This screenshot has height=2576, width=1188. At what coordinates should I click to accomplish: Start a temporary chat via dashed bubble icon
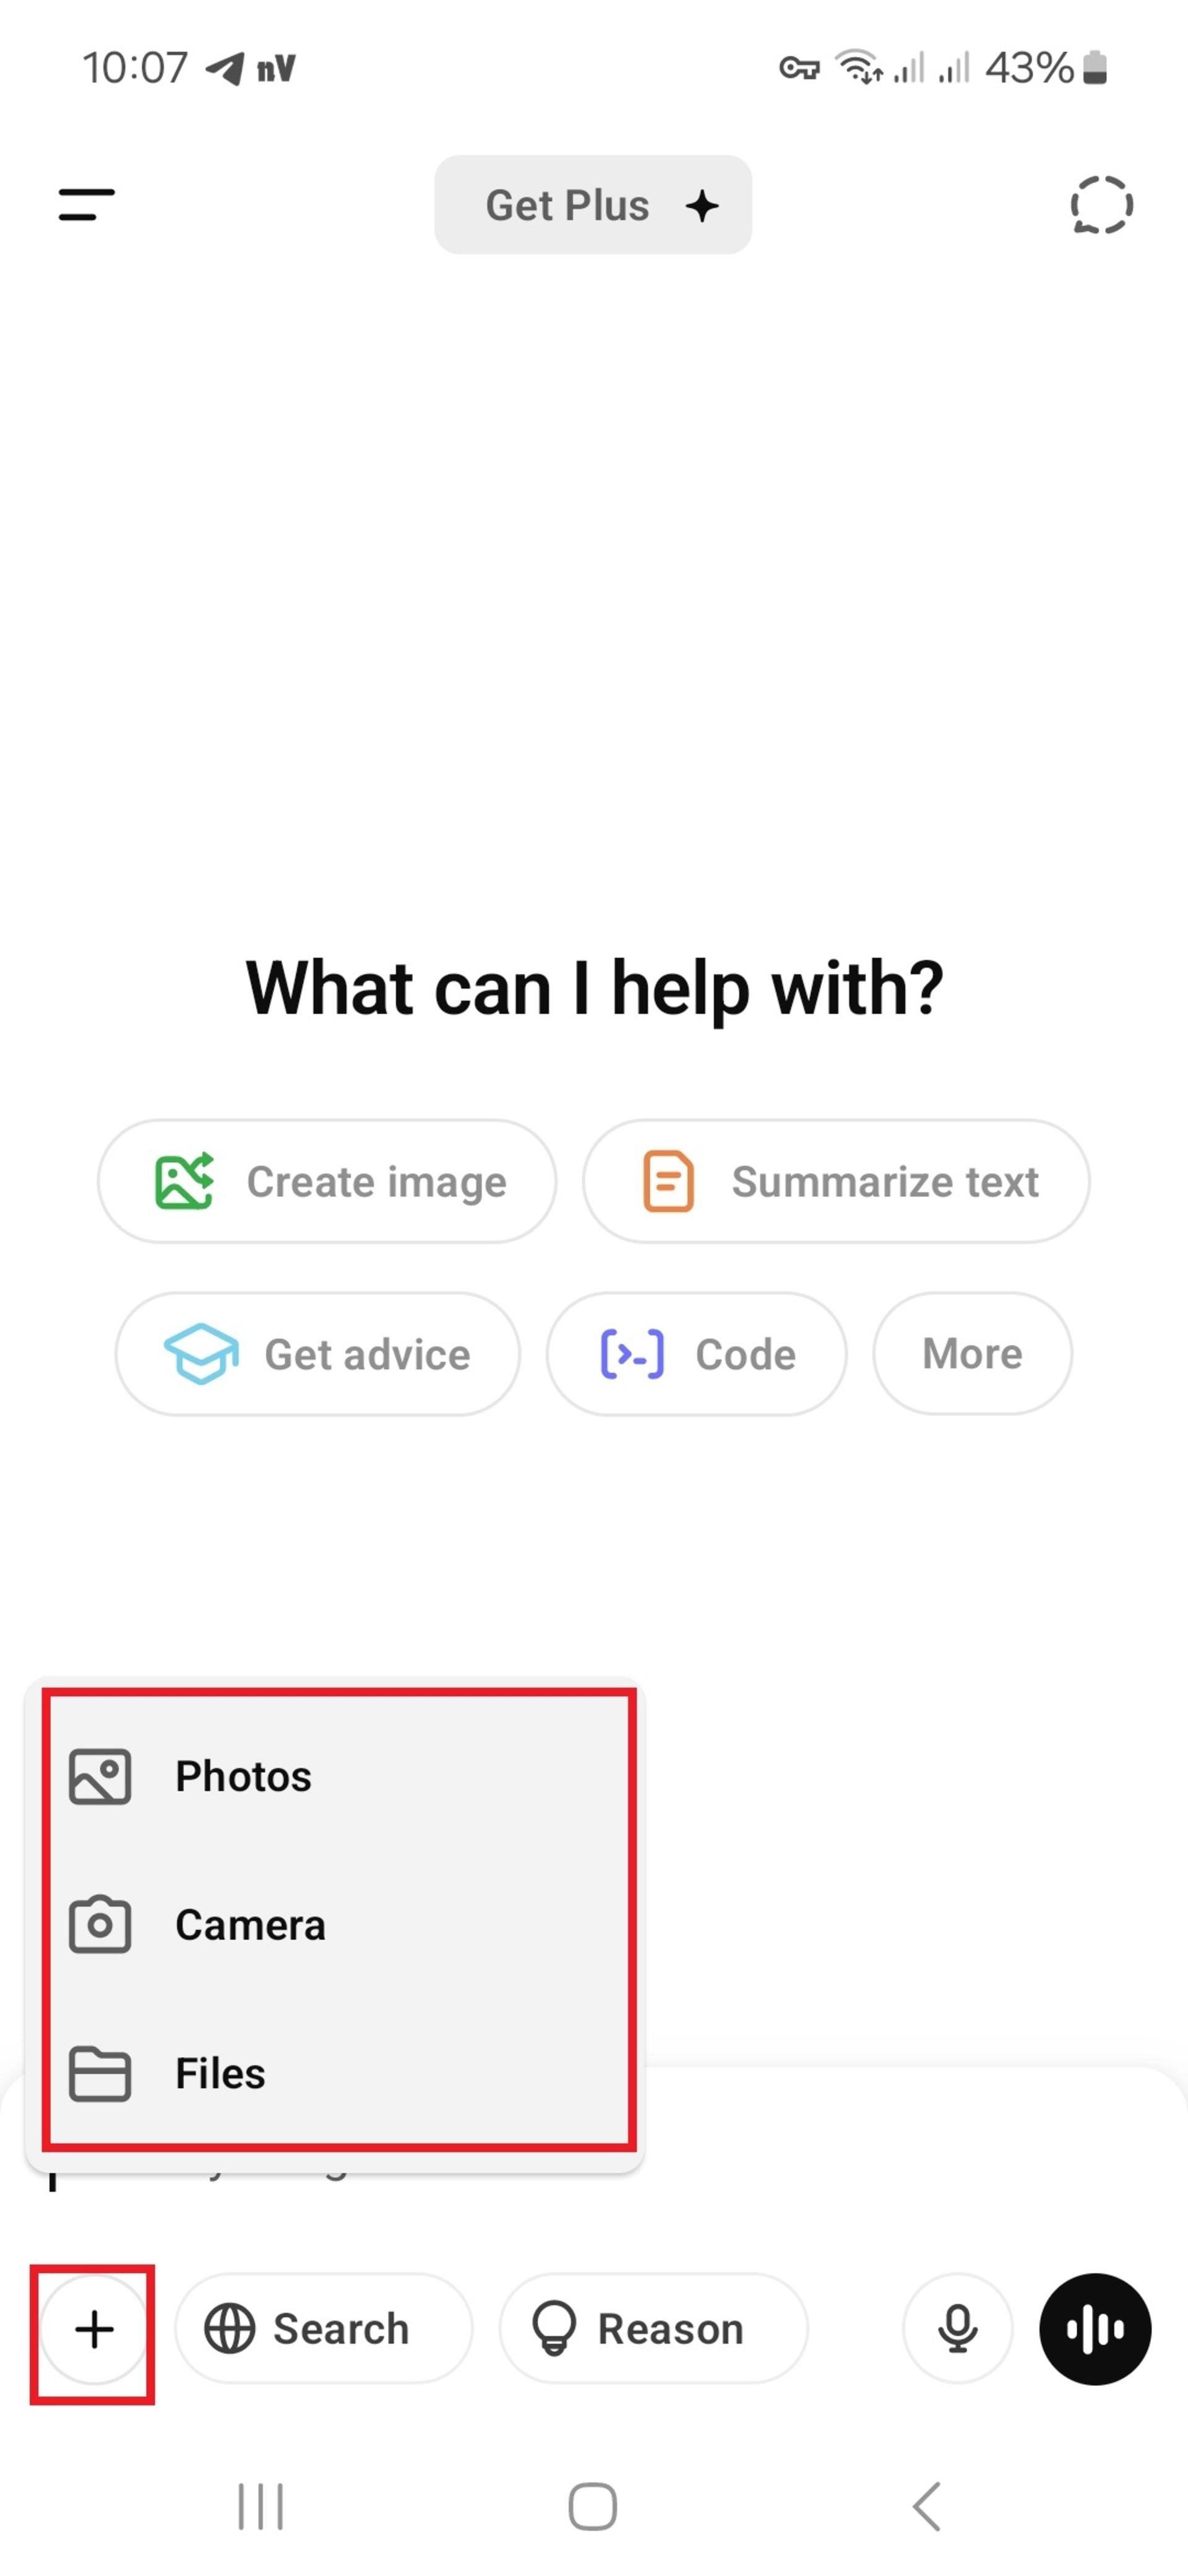click(x=1101, y=205)
